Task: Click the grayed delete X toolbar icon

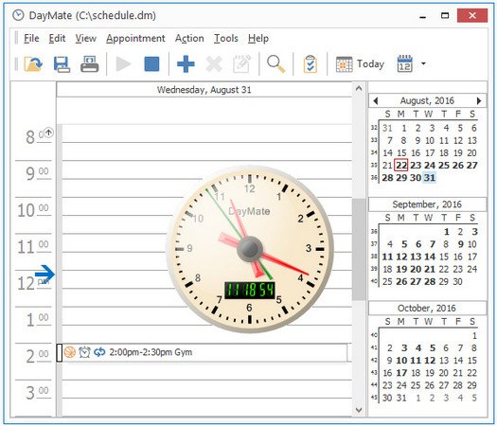Action: click(x=214, y=64)
